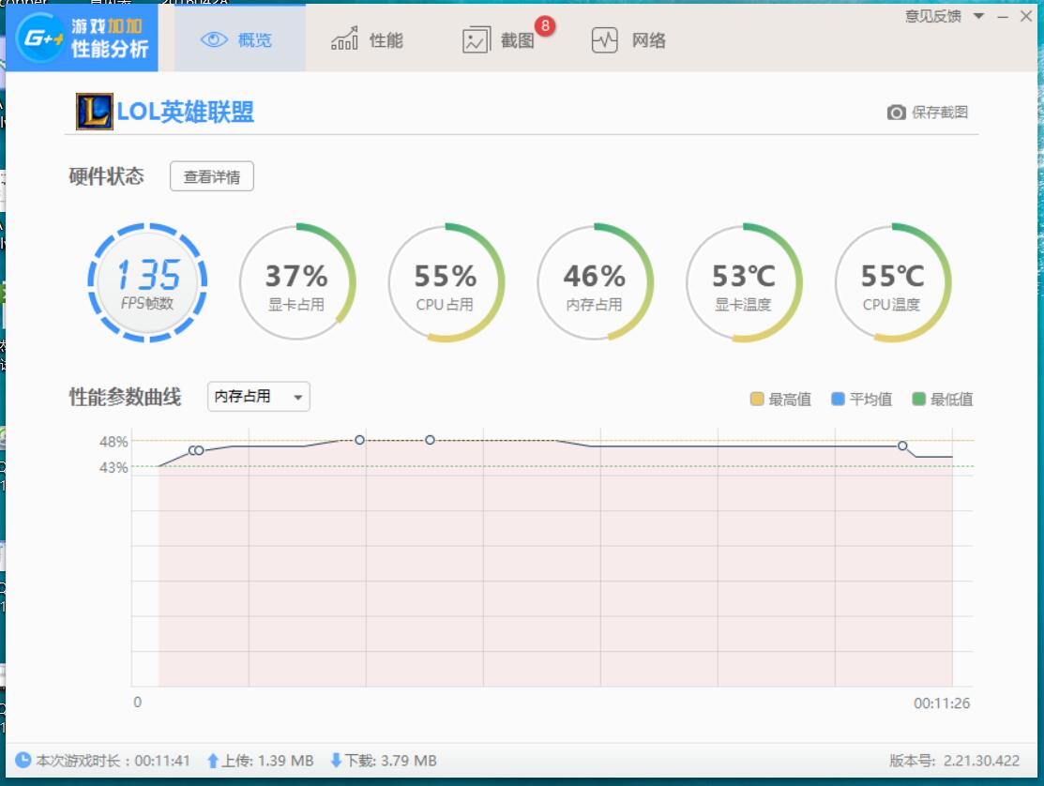Click the download arrow icon beside 下载

(x=336, y=760)
